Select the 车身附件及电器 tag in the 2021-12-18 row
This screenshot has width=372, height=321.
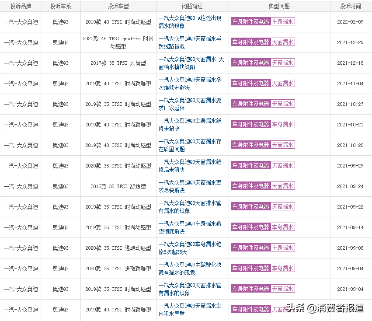pos(250,63)
